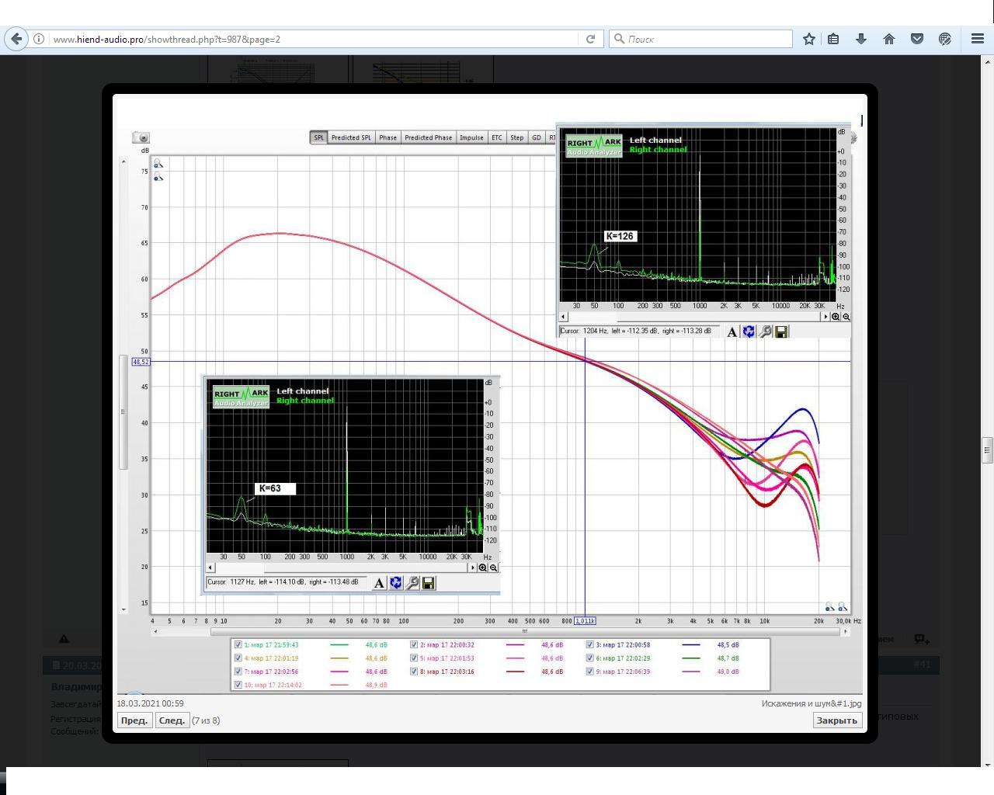994x795 pixels.
Task: Click the blue refresh icon in the K=63 window
Action: pos(396,583)
